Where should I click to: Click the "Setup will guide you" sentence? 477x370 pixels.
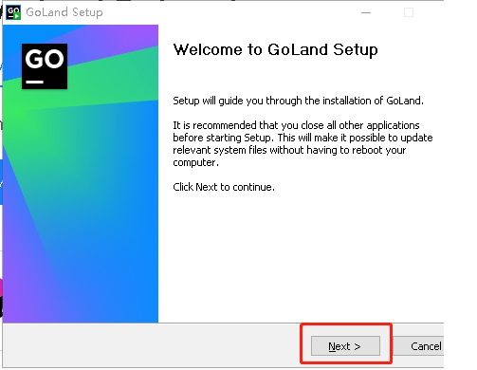pyautogui.click(x=298, y=101)
